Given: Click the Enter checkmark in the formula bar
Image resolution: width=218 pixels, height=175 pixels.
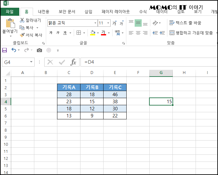Looking at the screenshot, I should [x=62, y=62].
